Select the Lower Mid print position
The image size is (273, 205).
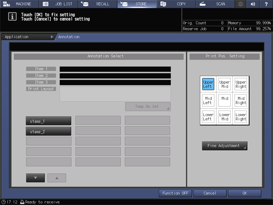(x=224, y=117)
